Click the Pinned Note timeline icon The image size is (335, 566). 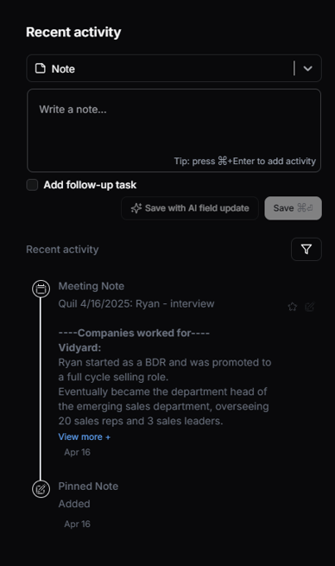[41, 489]
